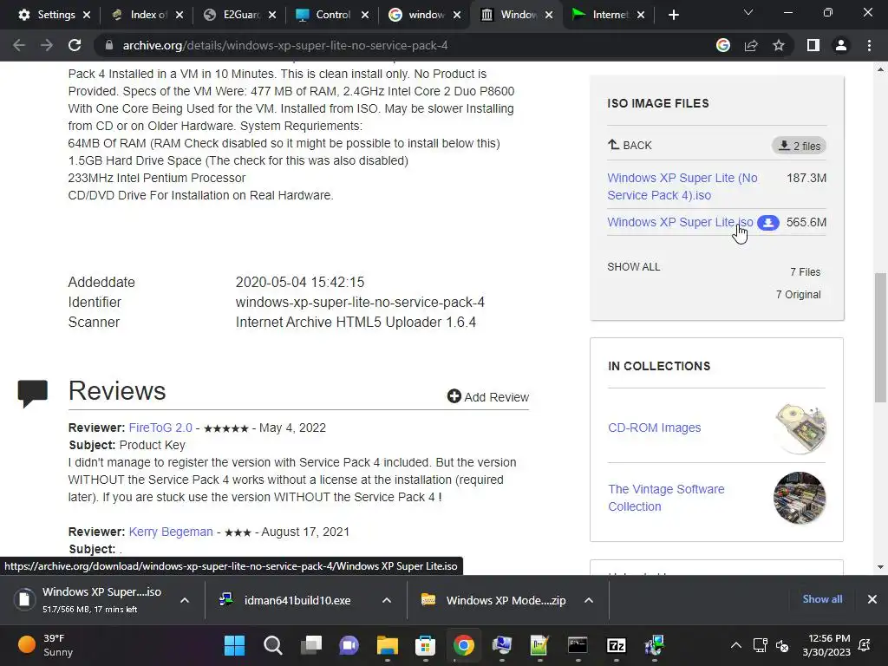Screen dimensions: 888x666
Task: Open a new browser tab
Action: coord(673,15)
